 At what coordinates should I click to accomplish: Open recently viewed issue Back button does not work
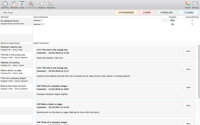(16, 87)
